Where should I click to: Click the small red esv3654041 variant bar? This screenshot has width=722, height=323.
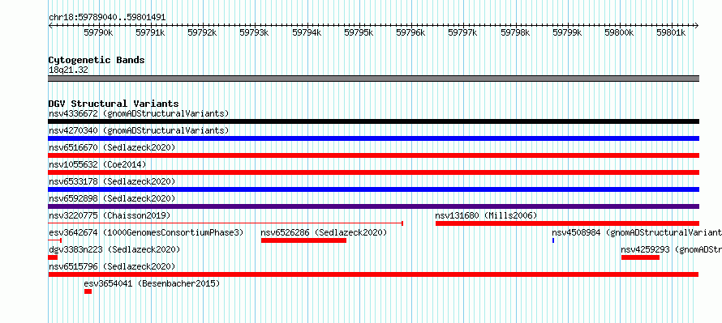coord(88,291)
